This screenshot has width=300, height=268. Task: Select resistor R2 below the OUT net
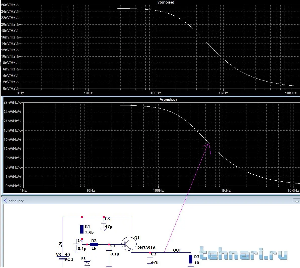point(191,259)
